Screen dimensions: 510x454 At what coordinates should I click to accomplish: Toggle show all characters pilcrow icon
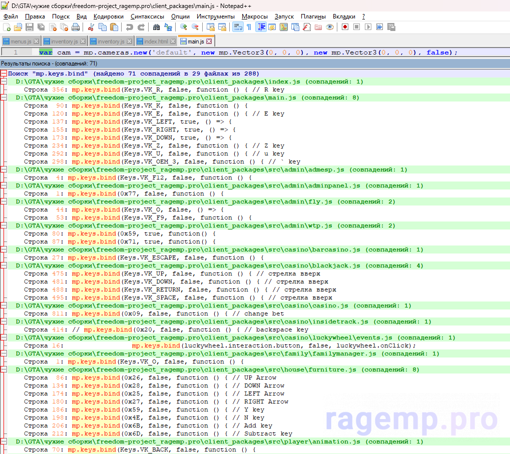tap(249, 27)
